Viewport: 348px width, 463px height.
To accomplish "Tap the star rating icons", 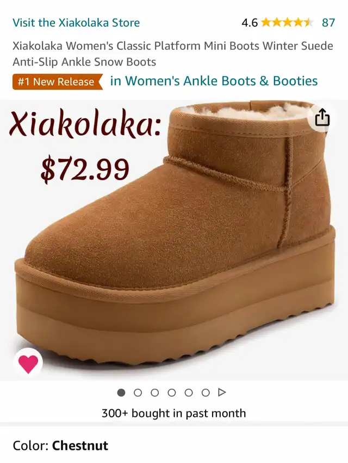I will coord(287,22).
